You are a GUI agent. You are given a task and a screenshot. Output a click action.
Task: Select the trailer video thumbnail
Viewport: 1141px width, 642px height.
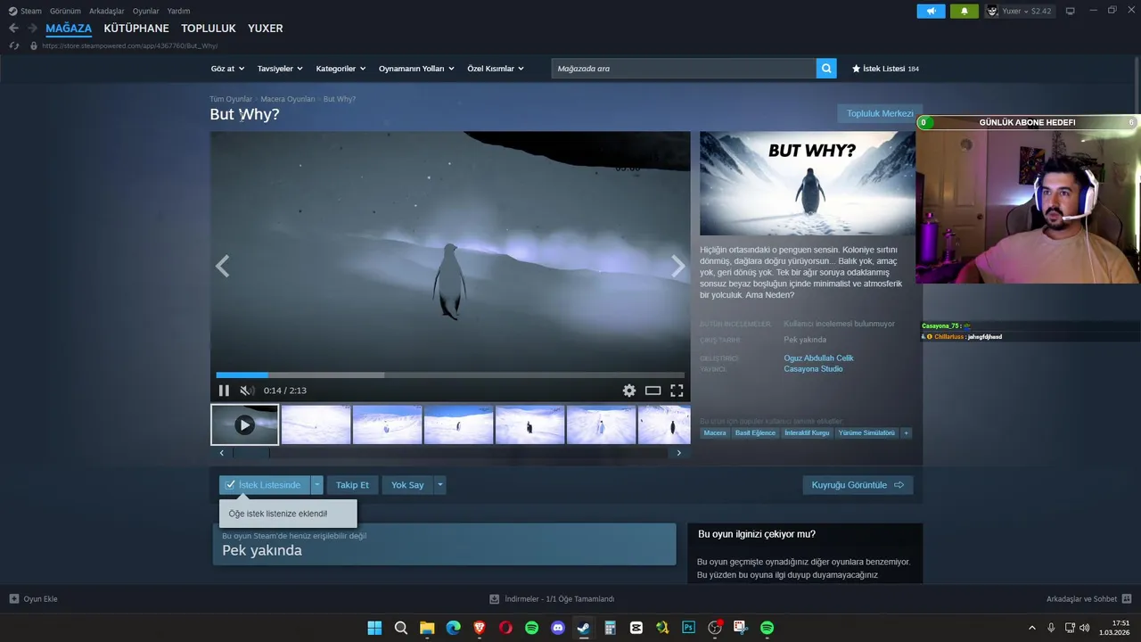coord(244,424)
